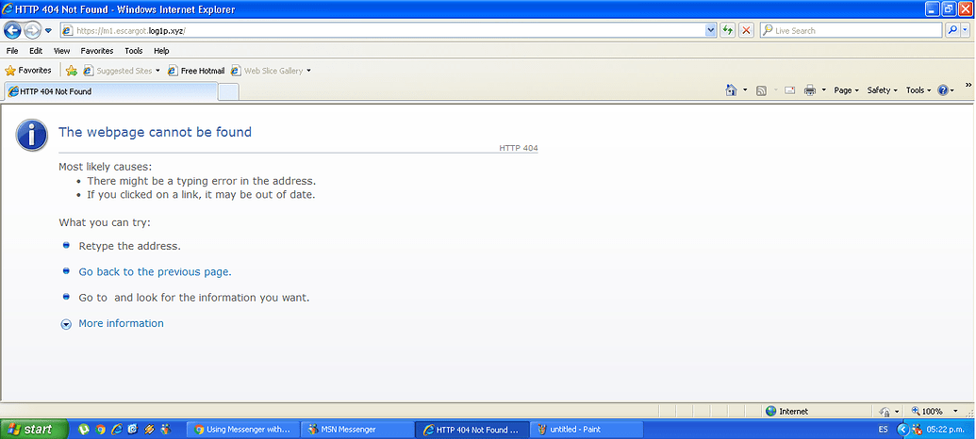The width and height of the screenshot is (976, 439).
Task: Click the Add to Favorites Bar icon
Action: 72,71
